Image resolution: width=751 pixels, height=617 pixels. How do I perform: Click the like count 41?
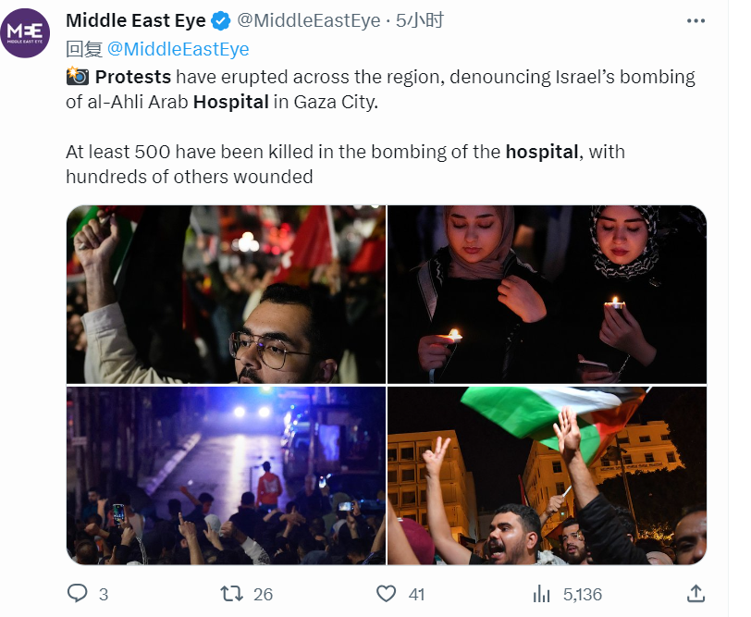[x=417, y=595]
